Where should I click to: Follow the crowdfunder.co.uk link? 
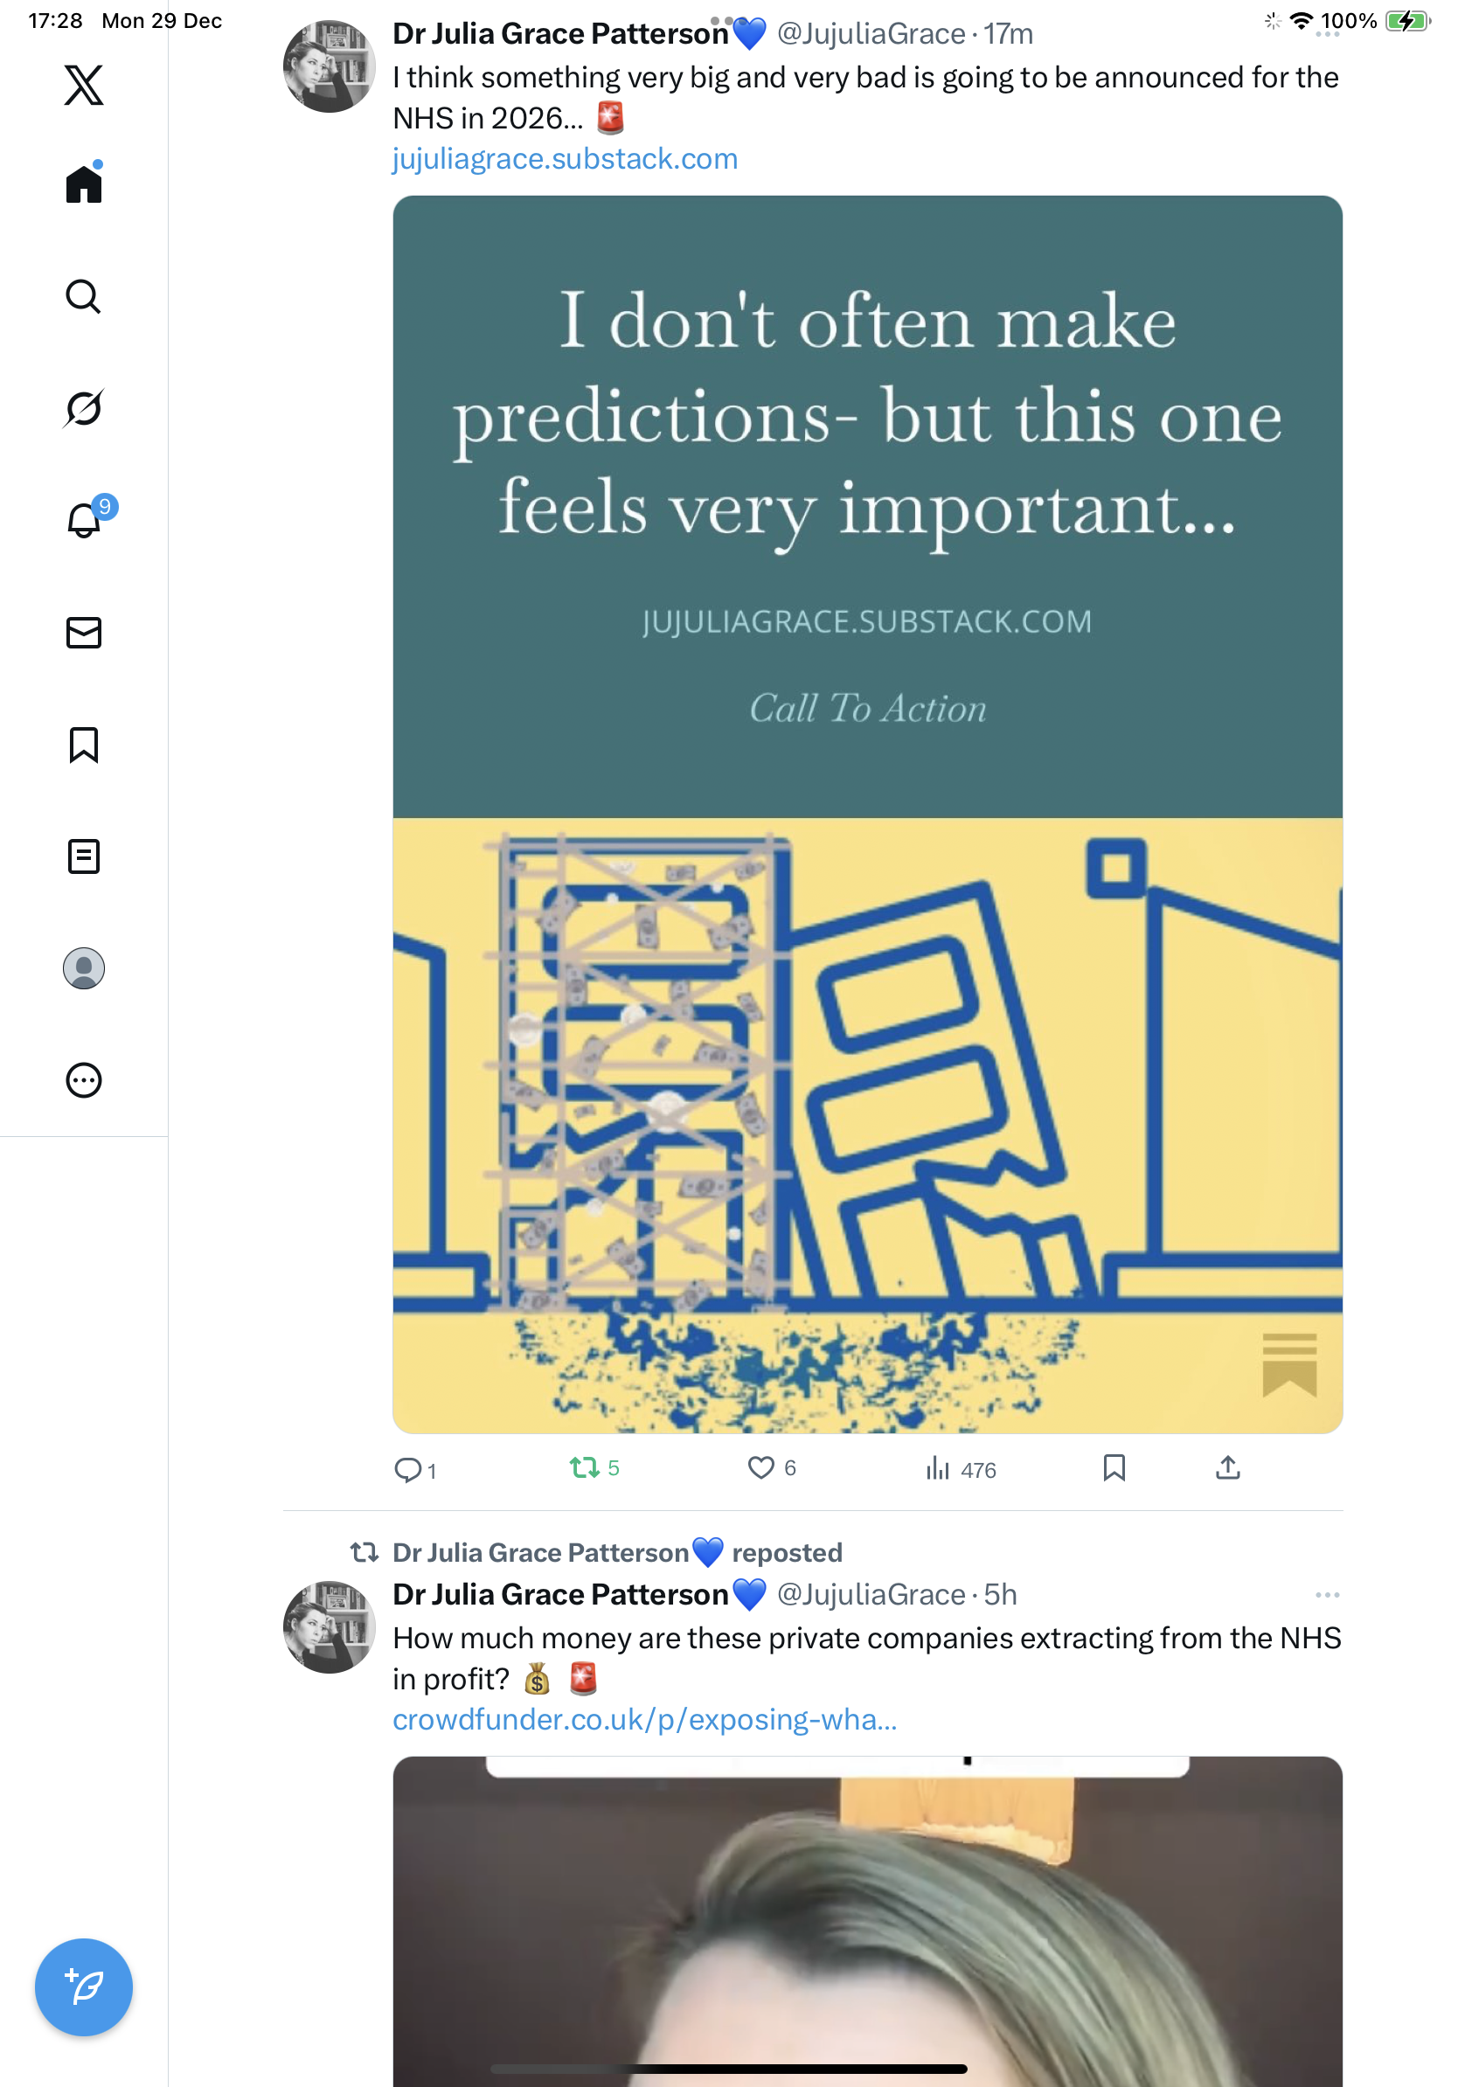click(x=644, y=1719)
